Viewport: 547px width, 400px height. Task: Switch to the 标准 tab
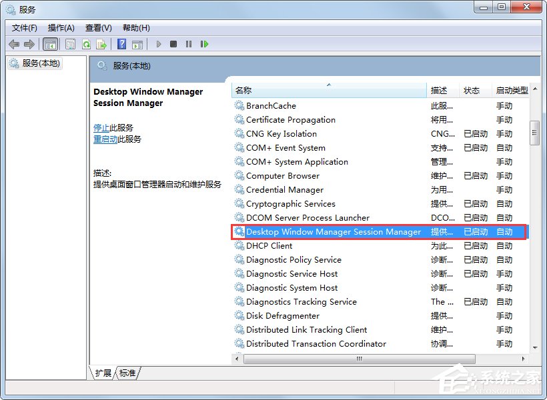127,373
